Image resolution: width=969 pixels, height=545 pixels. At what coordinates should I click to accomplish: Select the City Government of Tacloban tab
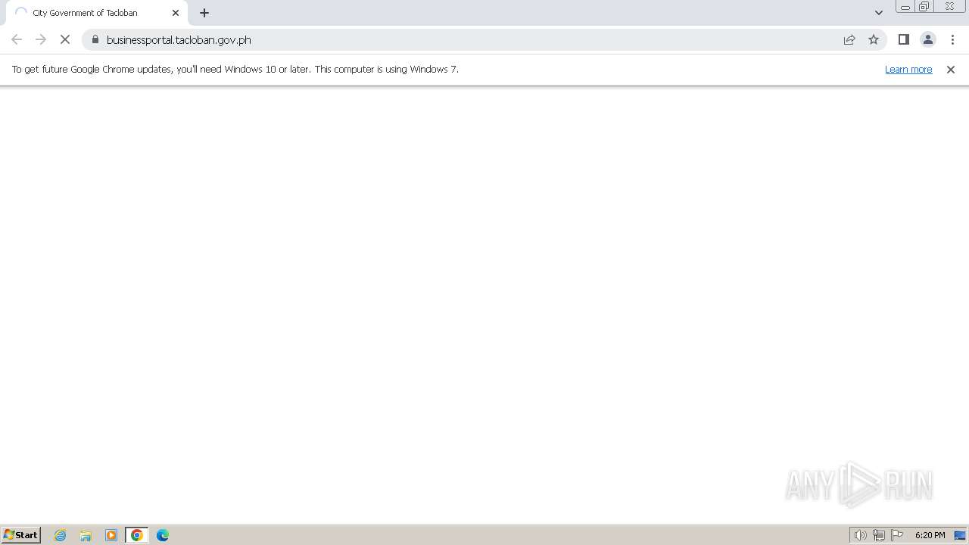97,13
